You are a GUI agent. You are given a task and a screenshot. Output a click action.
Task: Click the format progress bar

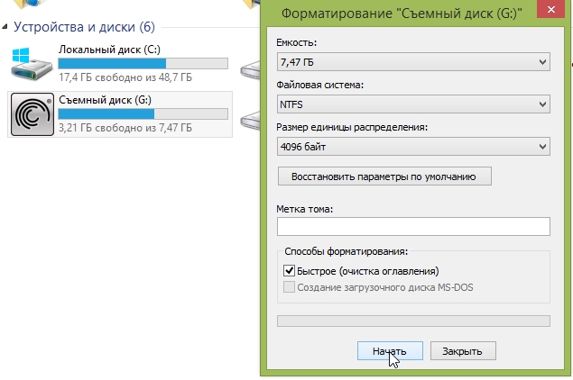(413, 321)
